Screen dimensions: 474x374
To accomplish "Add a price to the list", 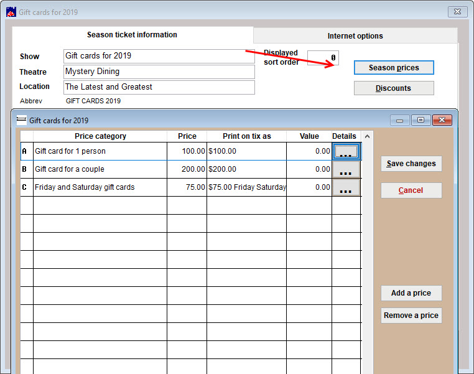I will click(411, 293).
